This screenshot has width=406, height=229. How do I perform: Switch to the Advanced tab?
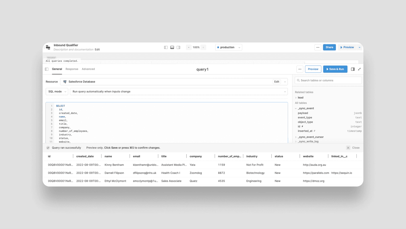click(88, 69)
